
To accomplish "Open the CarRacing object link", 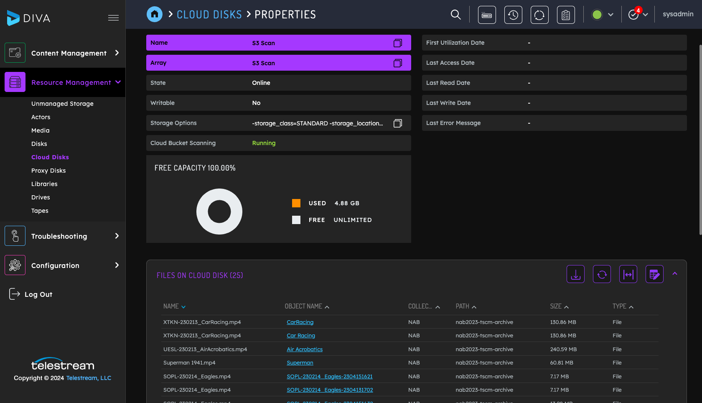I will point(300,322).
